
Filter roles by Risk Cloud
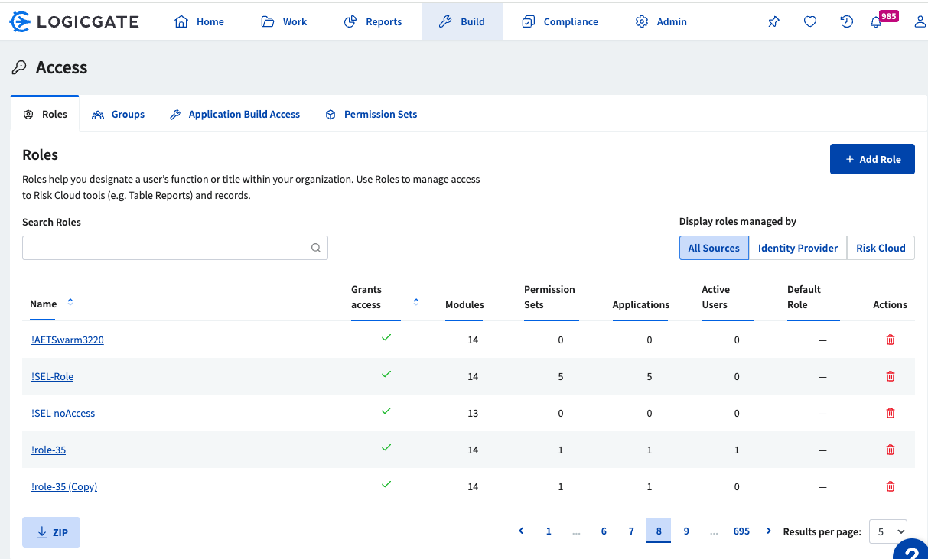[881, 248]
